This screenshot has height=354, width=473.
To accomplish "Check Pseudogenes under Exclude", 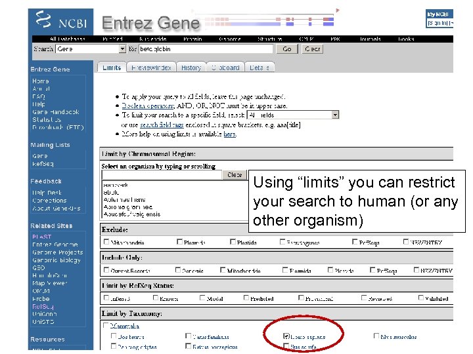I will tap(282, 242).
